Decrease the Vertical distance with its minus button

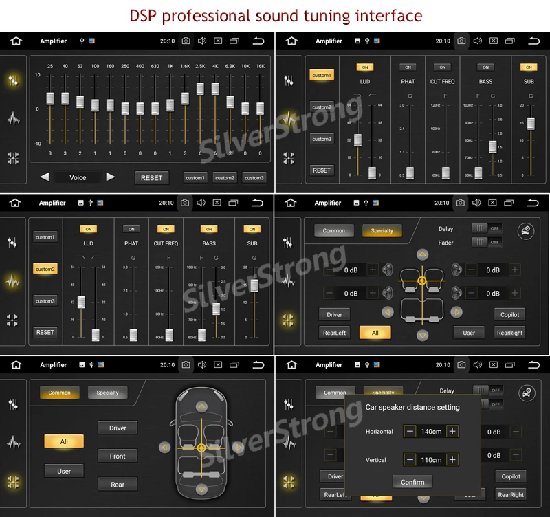click(410, 459)
